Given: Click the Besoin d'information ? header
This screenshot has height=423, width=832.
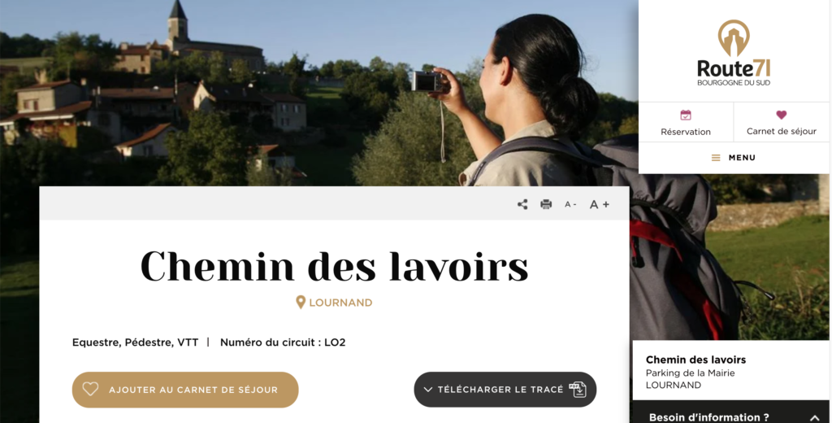Looking at the screenshot, I should 708,417.
